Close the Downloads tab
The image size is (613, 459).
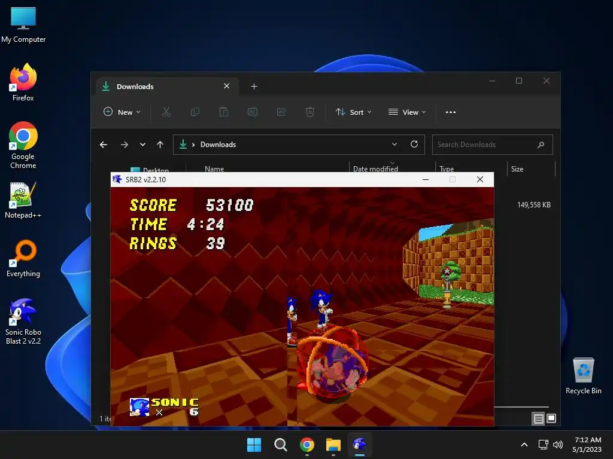pos(227,86)
